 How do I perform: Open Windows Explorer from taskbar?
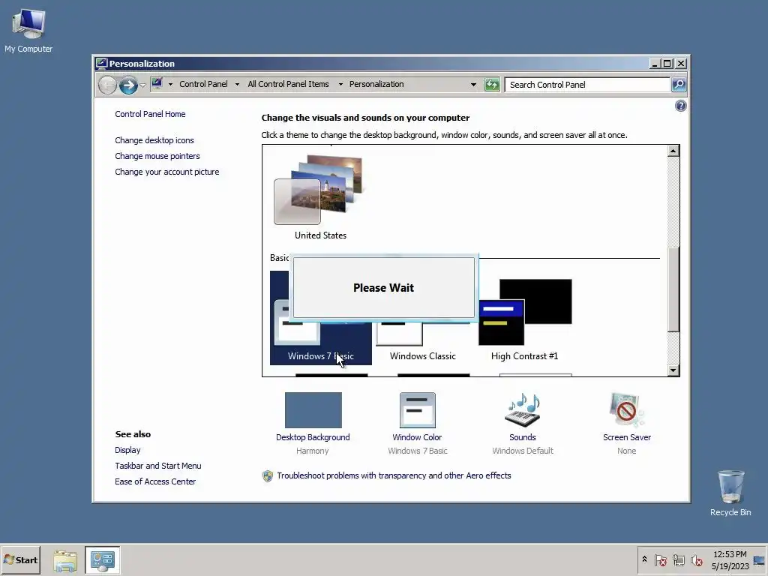coord(65,560)
